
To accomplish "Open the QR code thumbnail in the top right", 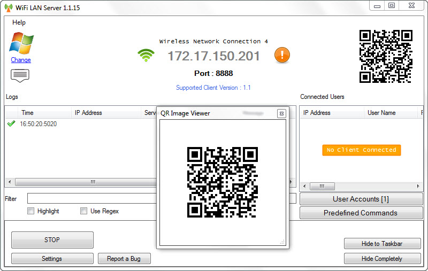I will (386, 56).
